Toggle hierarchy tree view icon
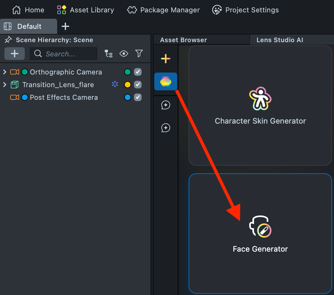The width and height of the screenshot is (334, 295). [x=109, y=54]
